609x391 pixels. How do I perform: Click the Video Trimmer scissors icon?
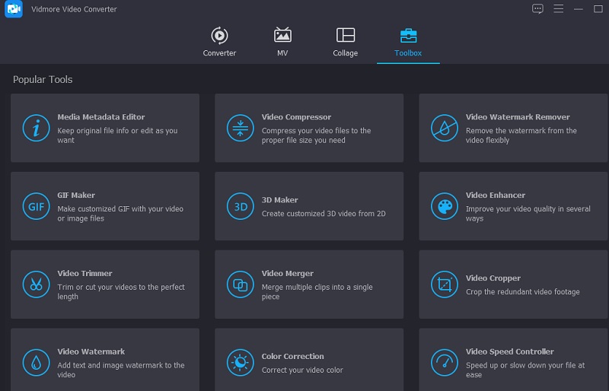[36, 285]
